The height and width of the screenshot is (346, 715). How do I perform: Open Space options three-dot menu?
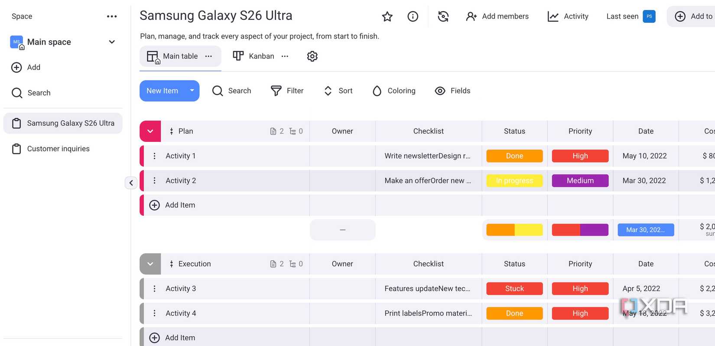pos(112,16)
